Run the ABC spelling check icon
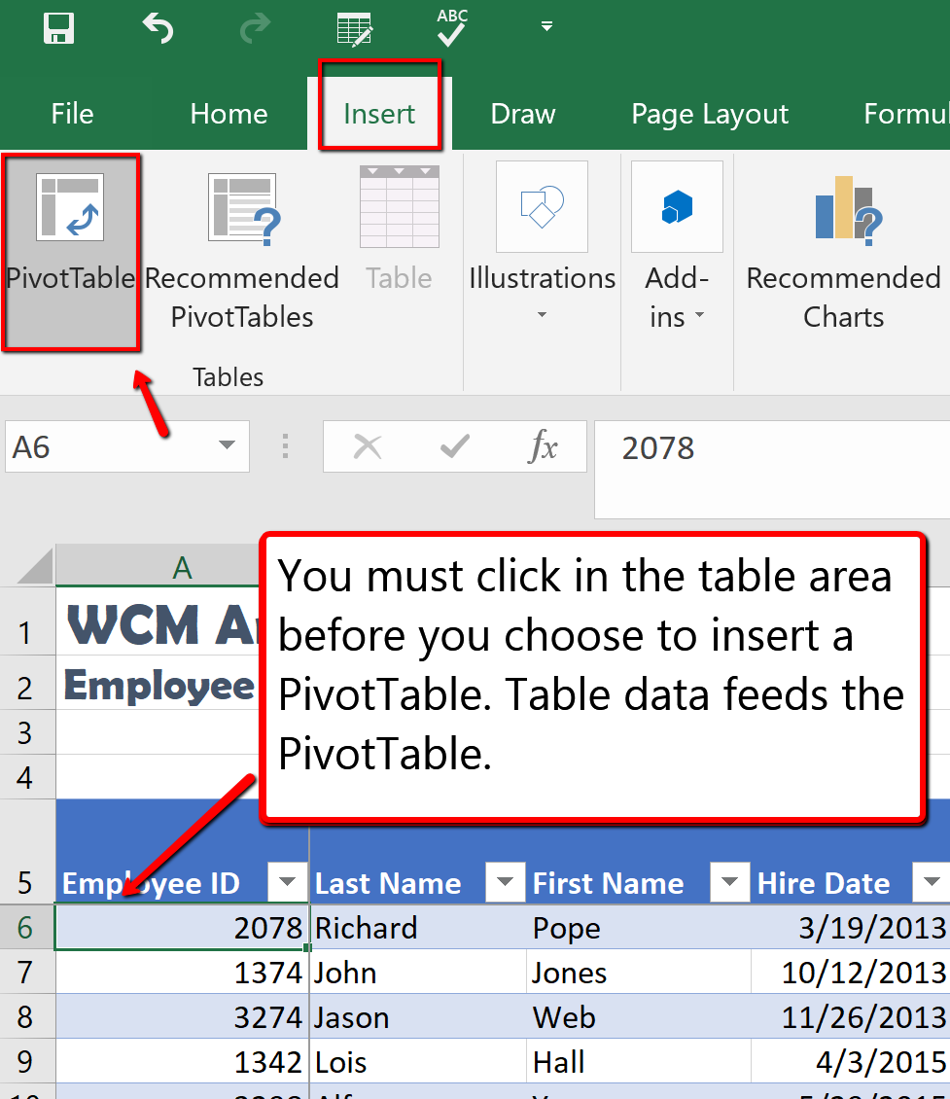 tap(452, 28)
